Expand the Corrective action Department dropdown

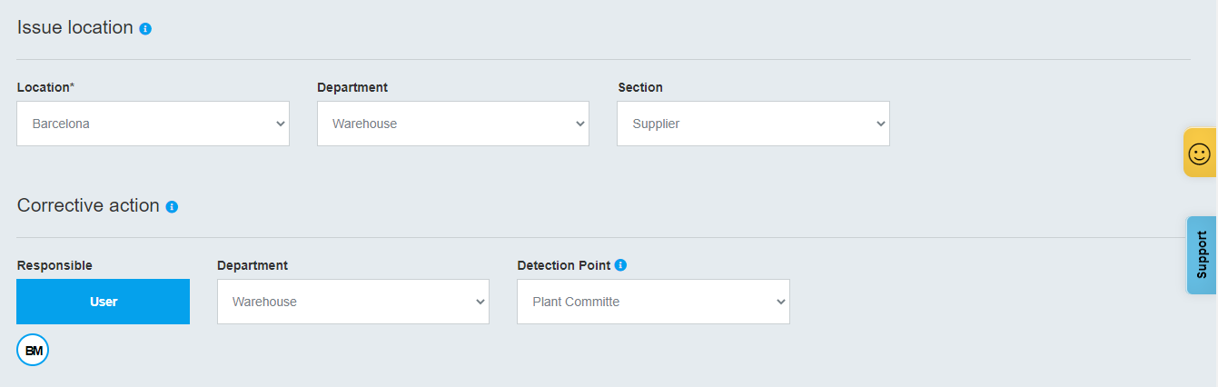click(x=352, y=302)
